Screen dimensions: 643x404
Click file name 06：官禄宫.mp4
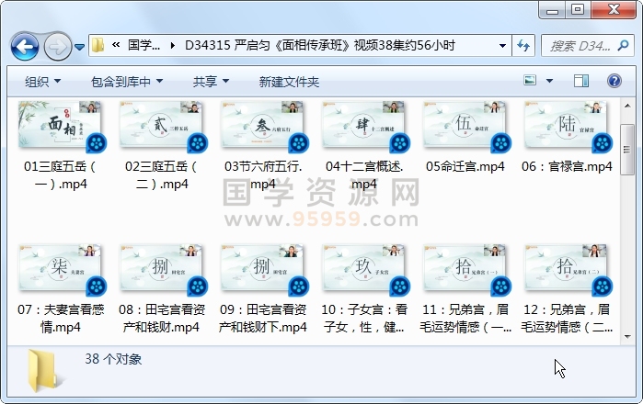click(x=567, y=166)
